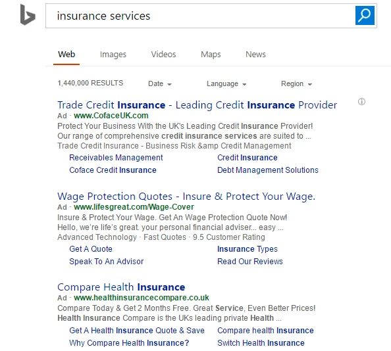The width and height of the screenshot is (391, 351).
Task: Open the Credit Insurance sitelink
Action: [248, 158]
